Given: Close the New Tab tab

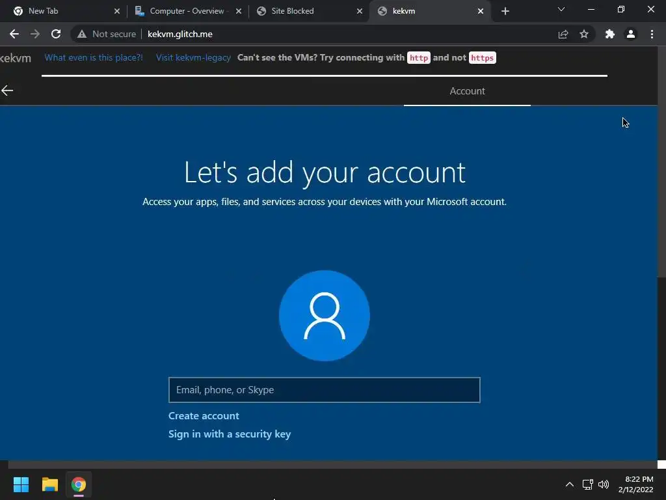Looking at the screenshot, I should pos(117,11).
